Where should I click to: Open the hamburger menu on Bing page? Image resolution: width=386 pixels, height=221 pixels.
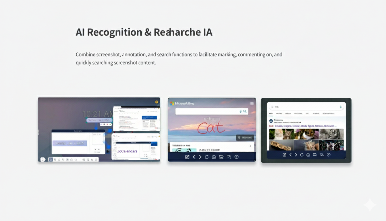[x=252, y=103]
